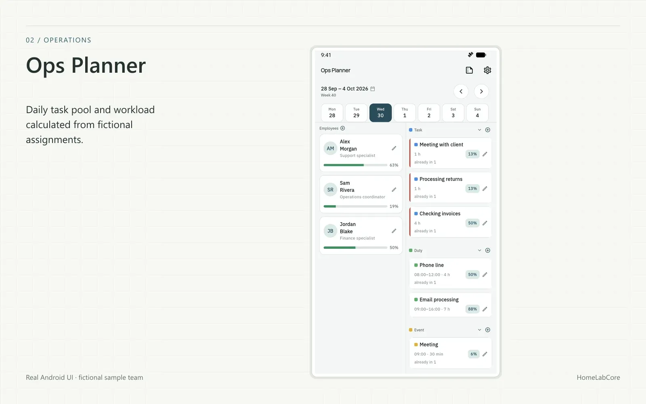Click the Week 40 label

point(328,95)
